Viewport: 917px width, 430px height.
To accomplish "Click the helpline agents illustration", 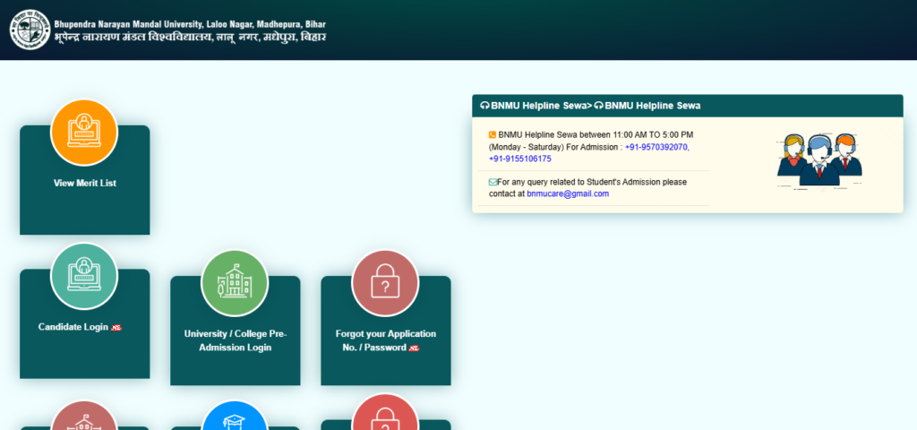I will pos(818,159).
